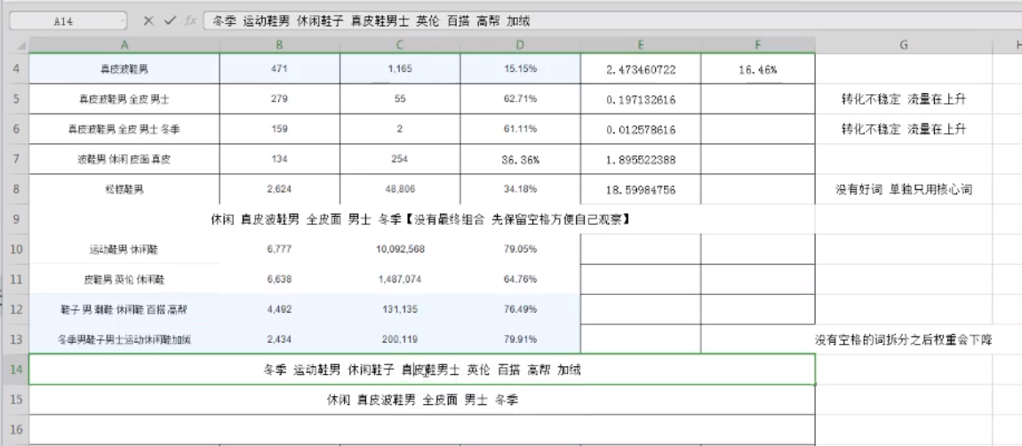1022x446 pixels.
Task: Click cell showing 79.05%
Action: point(520,249)
